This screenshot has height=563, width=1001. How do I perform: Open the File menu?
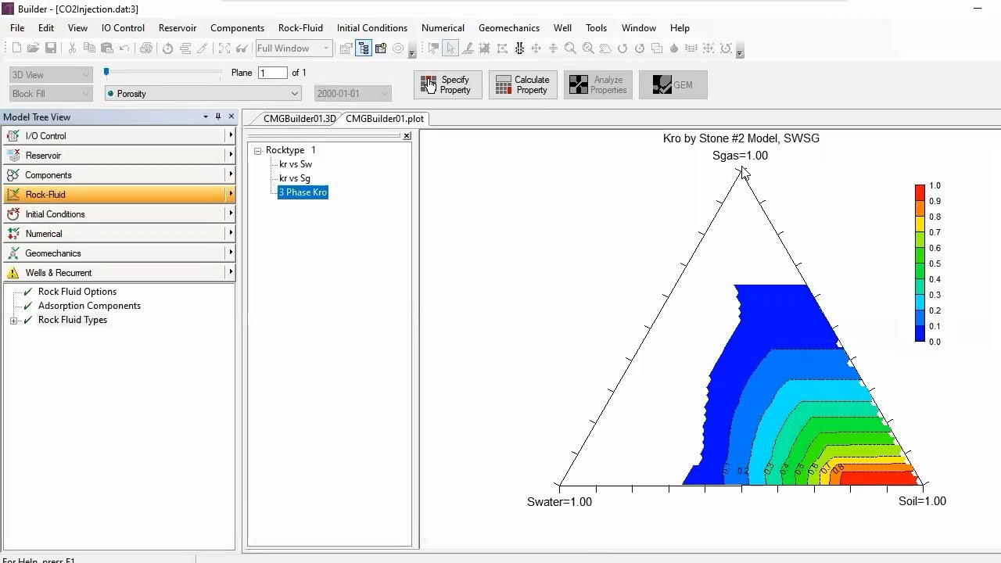[x=17, y=27]
